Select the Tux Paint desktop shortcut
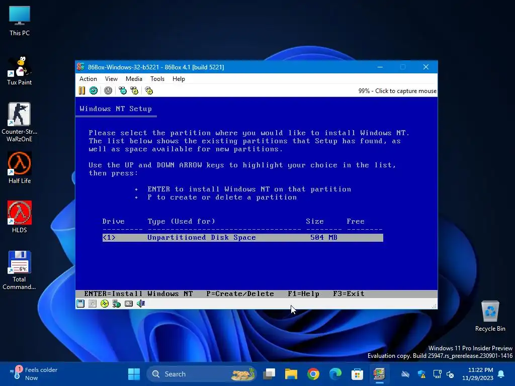This screenshot has height=386, width=515. point(20,70)
